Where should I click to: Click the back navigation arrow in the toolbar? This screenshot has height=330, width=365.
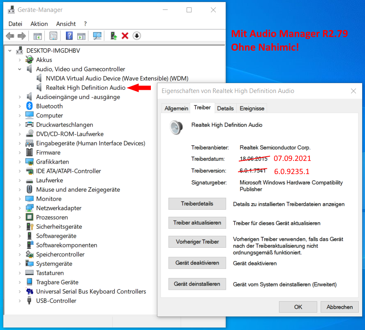[9, 36]
